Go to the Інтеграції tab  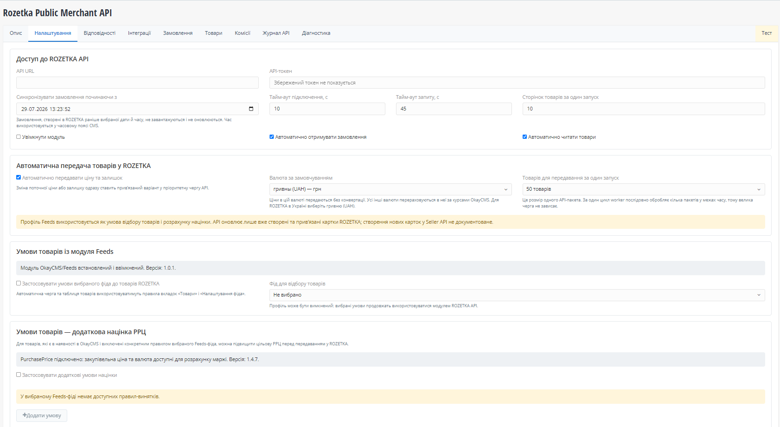coord(140,33)
